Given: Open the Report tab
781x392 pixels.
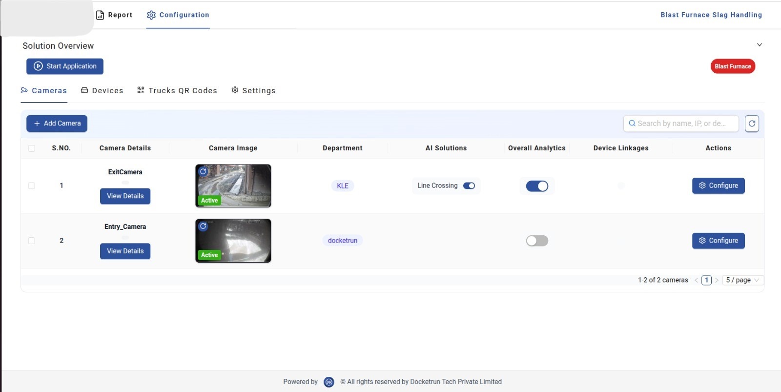Looking at the screenshot, I should pyautogui.click(x=115, y=15).
